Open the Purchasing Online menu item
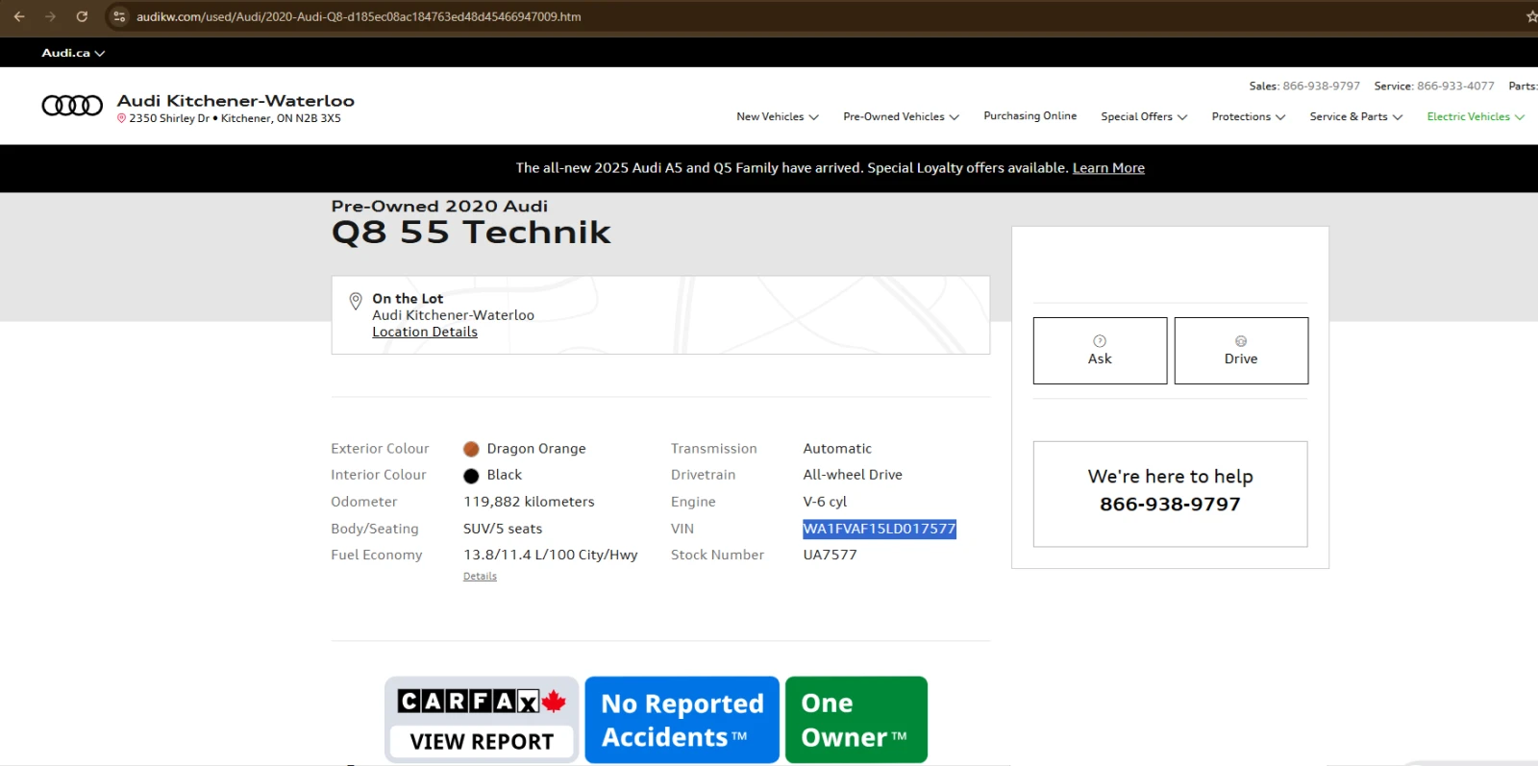1538x766 pixels. (1029, 115)
